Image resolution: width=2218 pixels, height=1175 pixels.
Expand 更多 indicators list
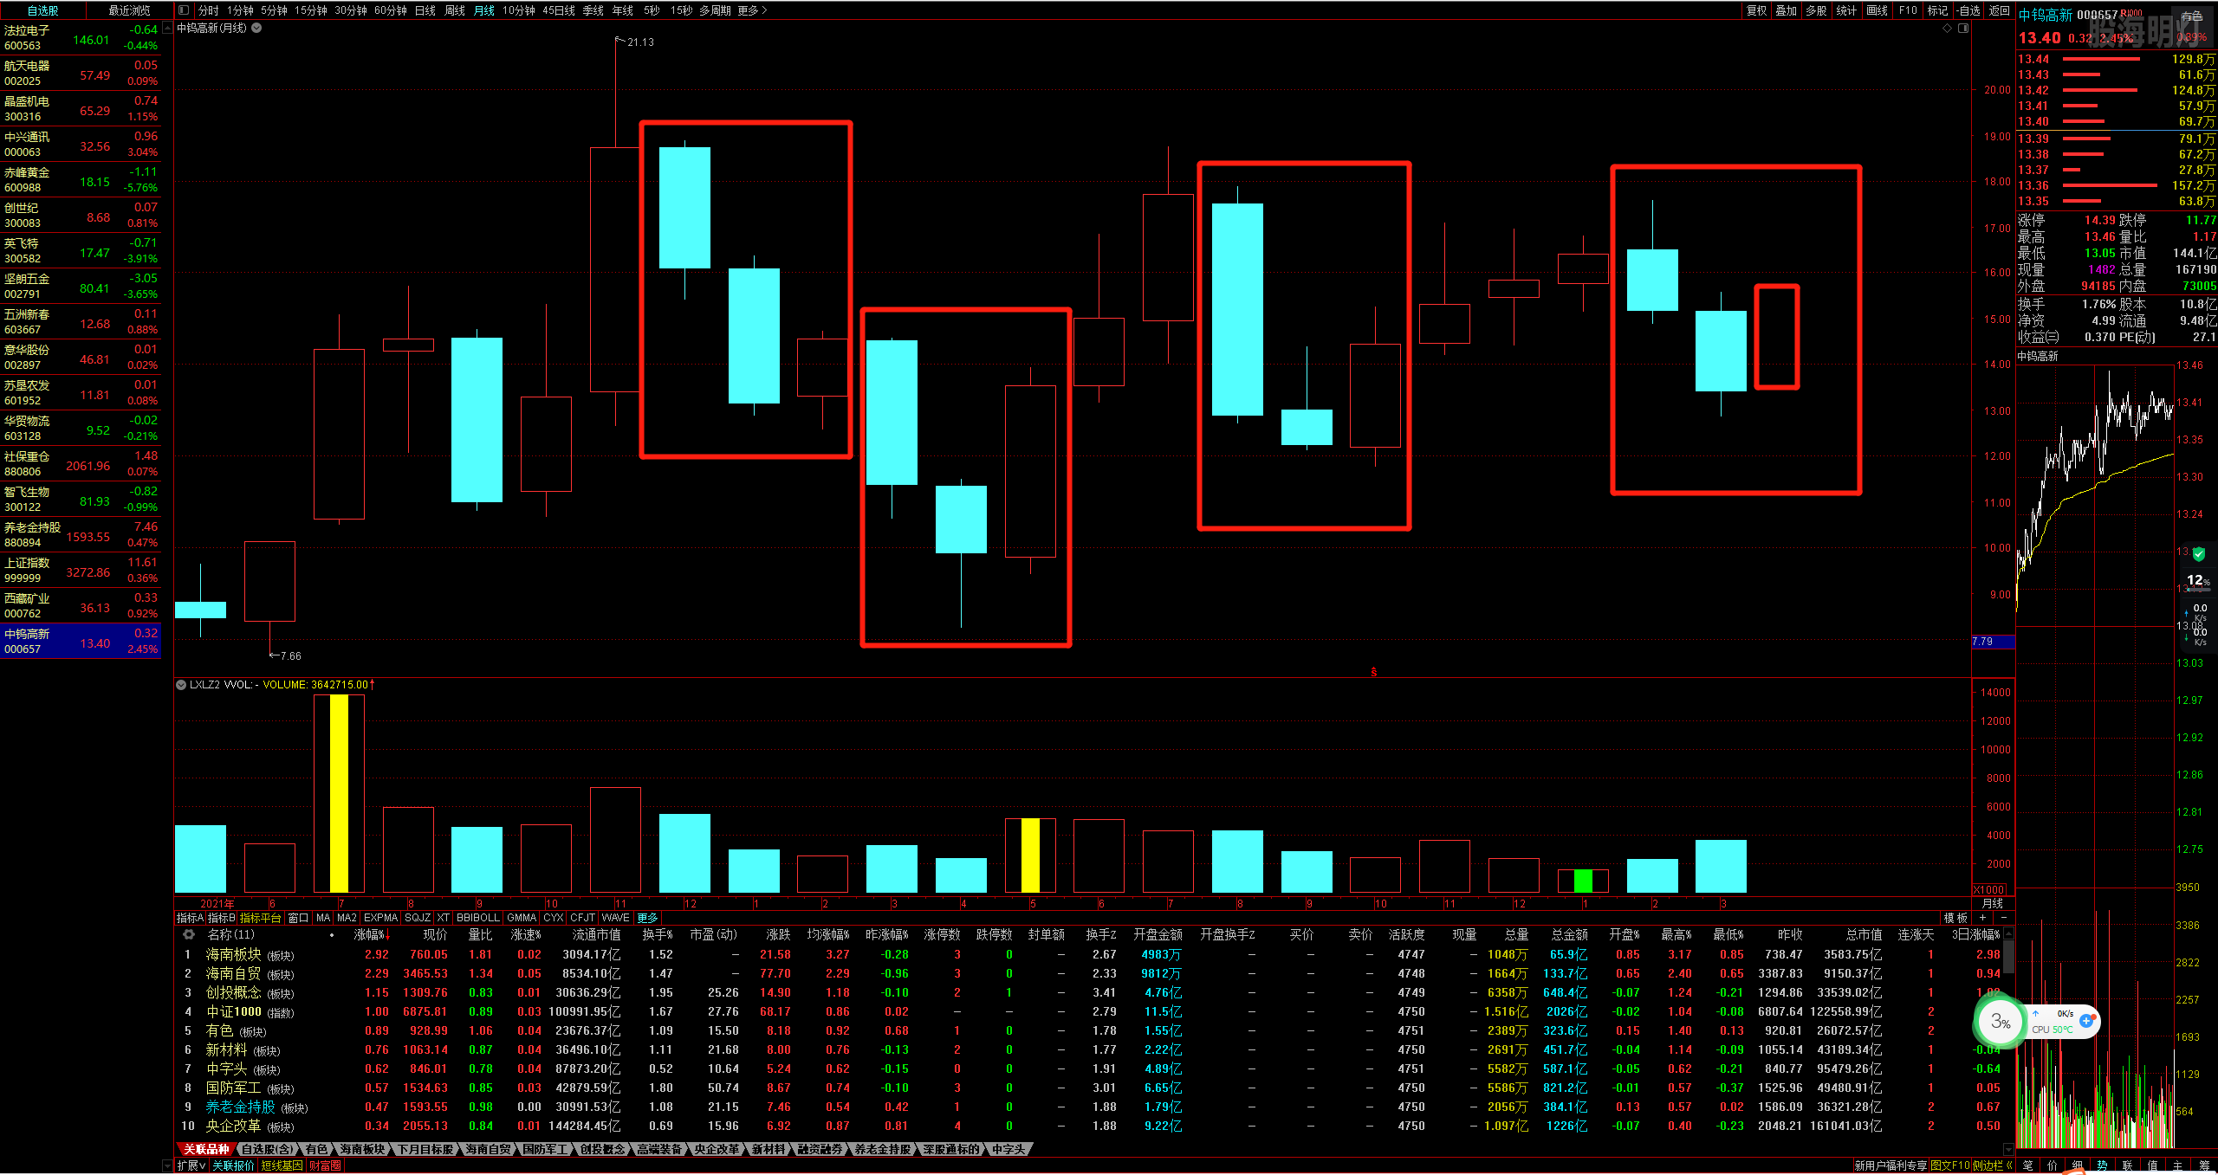click(x=647, y=918)
